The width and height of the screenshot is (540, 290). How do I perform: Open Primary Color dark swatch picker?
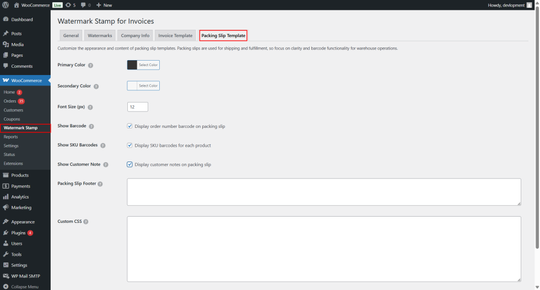(132, 65)
